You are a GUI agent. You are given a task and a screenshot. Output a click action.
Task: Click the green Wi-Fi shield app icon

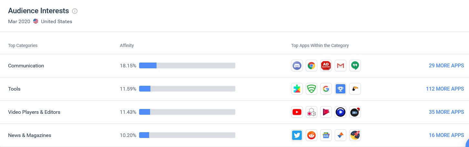click(311, 89)
